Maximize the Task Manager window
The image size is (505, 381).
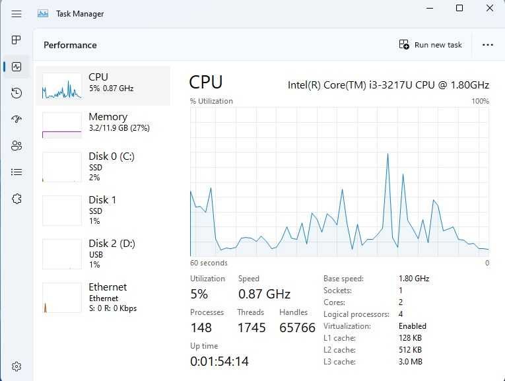459,8
